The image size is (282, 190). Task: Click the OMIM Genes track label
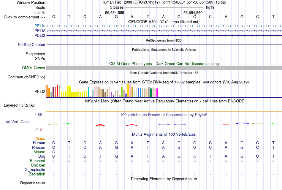34,68
